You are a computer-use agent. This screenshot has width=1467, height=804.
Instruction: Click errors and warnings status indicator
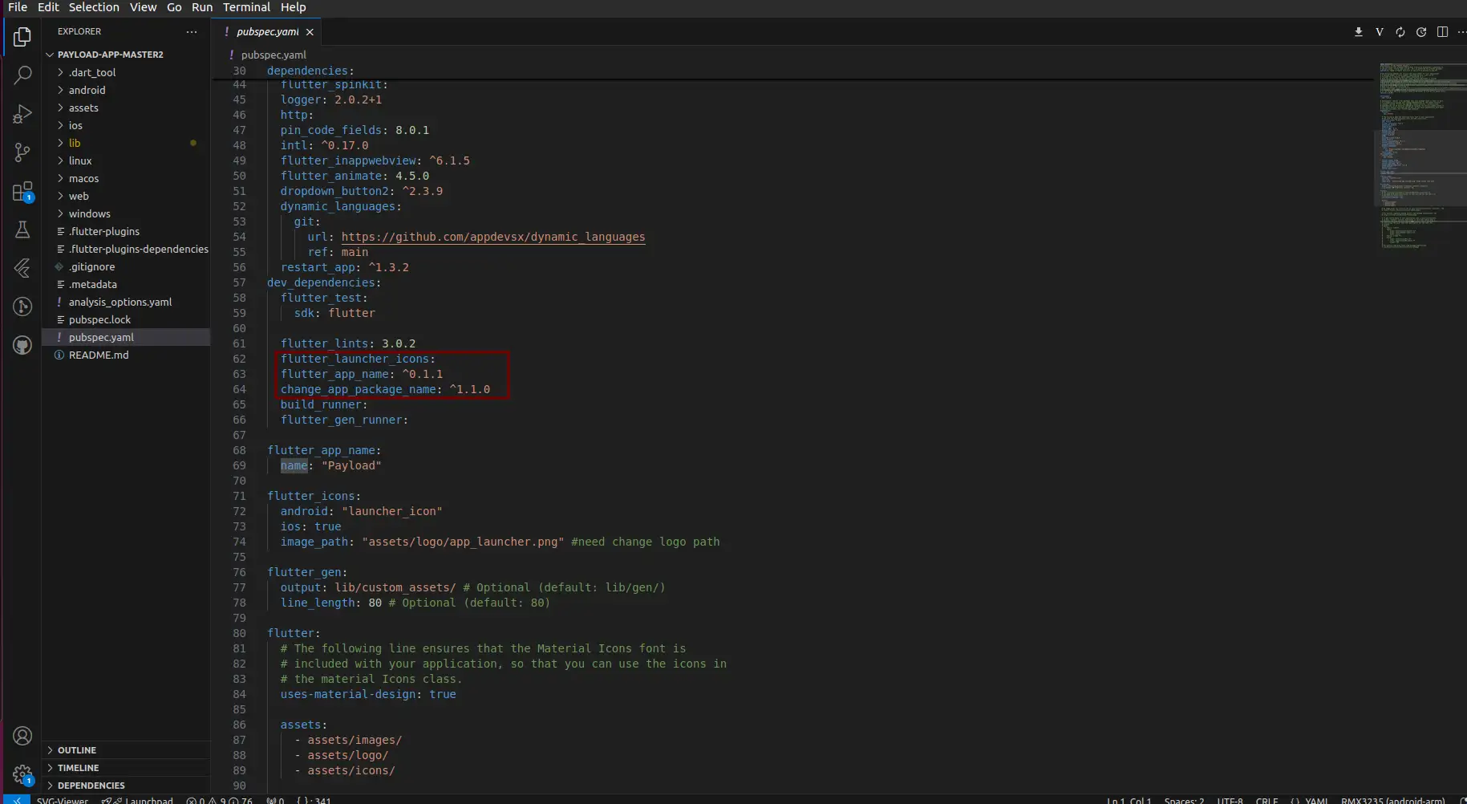[219, 800]
